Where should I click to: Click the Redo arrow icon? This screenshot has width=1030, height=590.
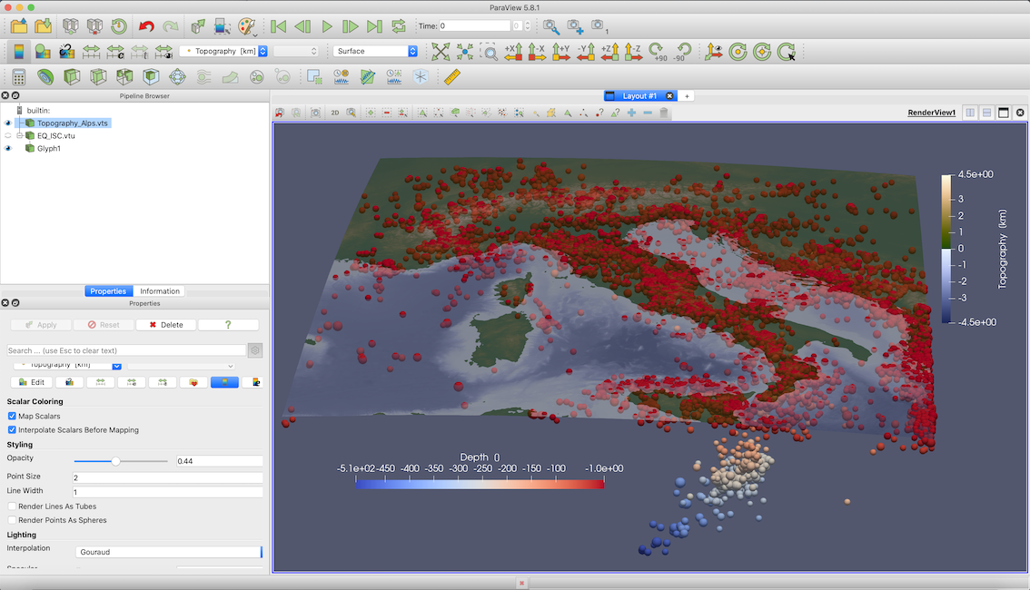tap(171, 26)
